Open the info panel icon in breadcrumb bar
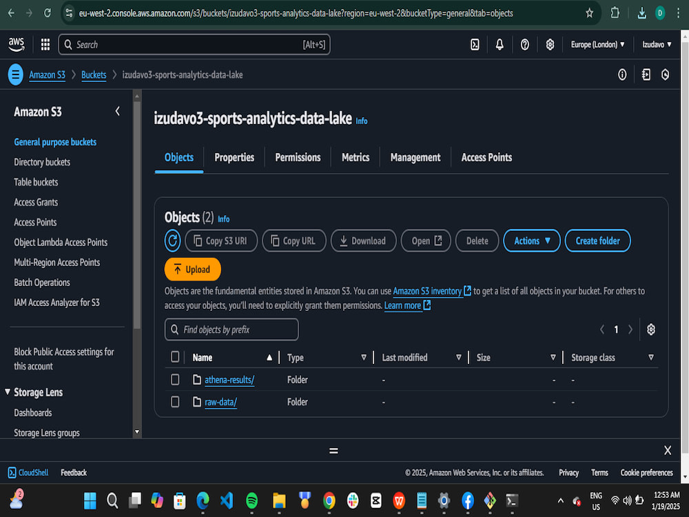This screenshot has width=689, height=517. click(x=622, y=74)
